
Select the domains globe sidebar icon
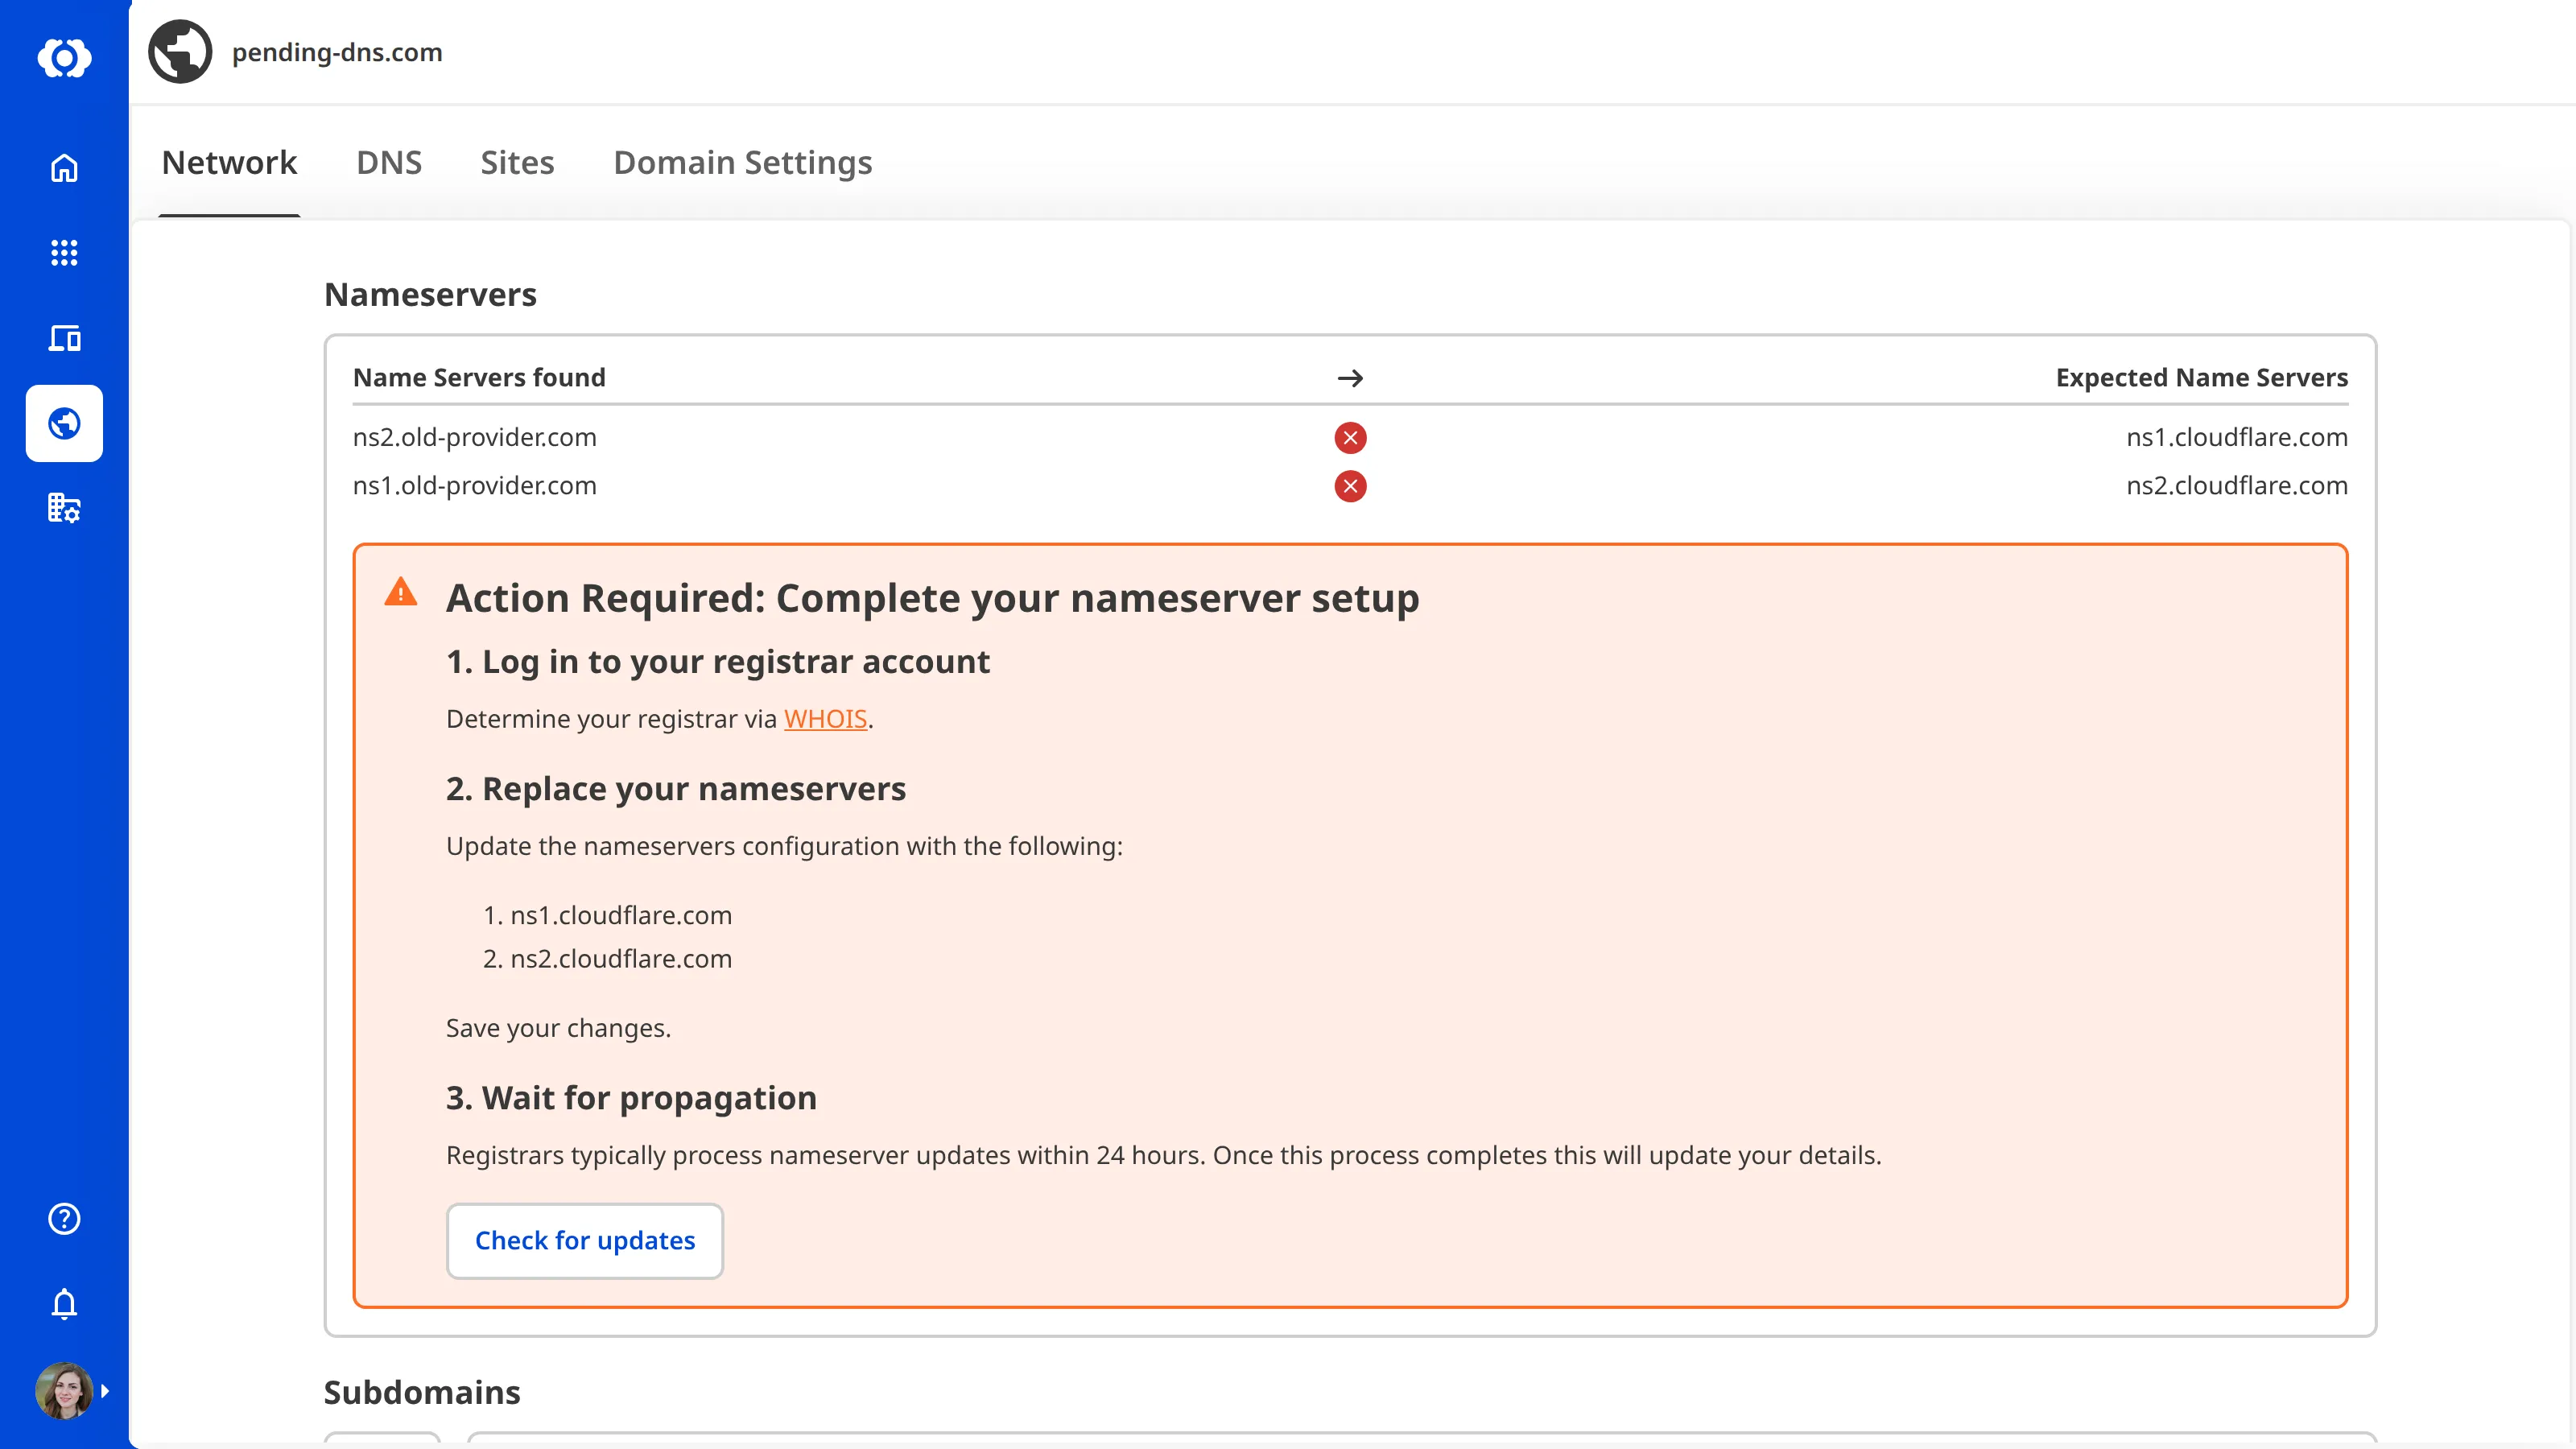(x=64, y=423)
